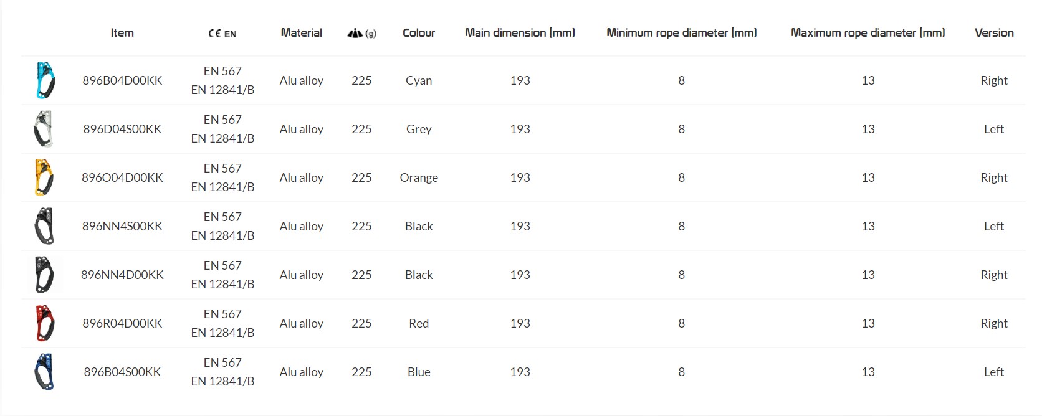Click the black ascender image for 896NN4S00KK
The image size is (1042, 416).
point(44,226)
